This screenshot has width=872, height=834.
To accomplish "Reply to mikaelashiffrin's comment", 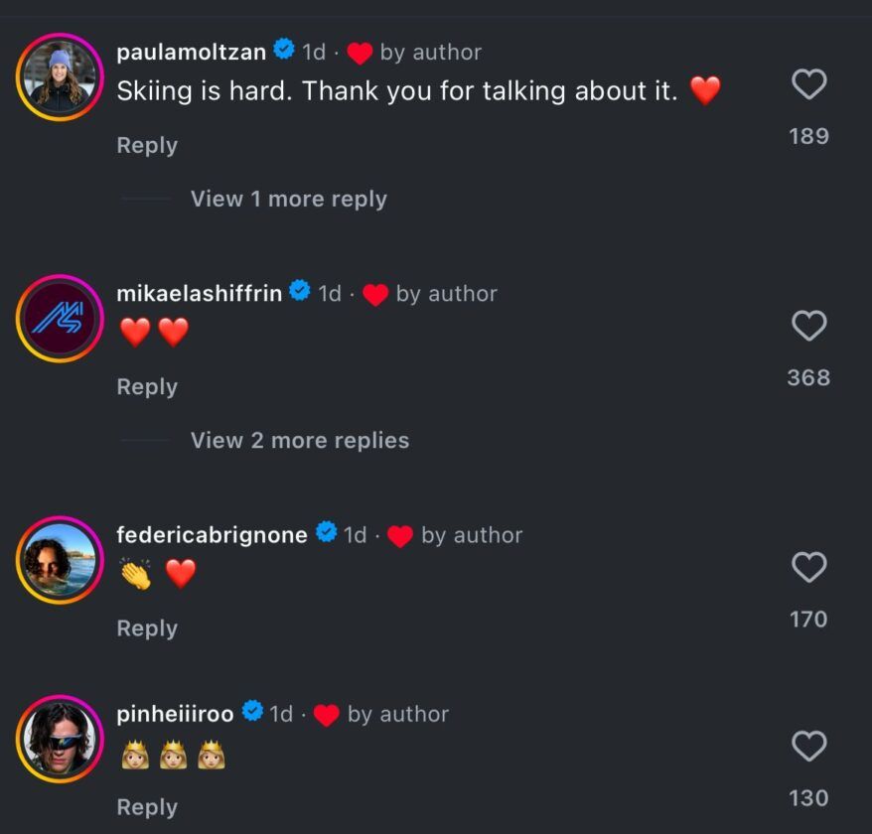I will [x=147, y=387].
